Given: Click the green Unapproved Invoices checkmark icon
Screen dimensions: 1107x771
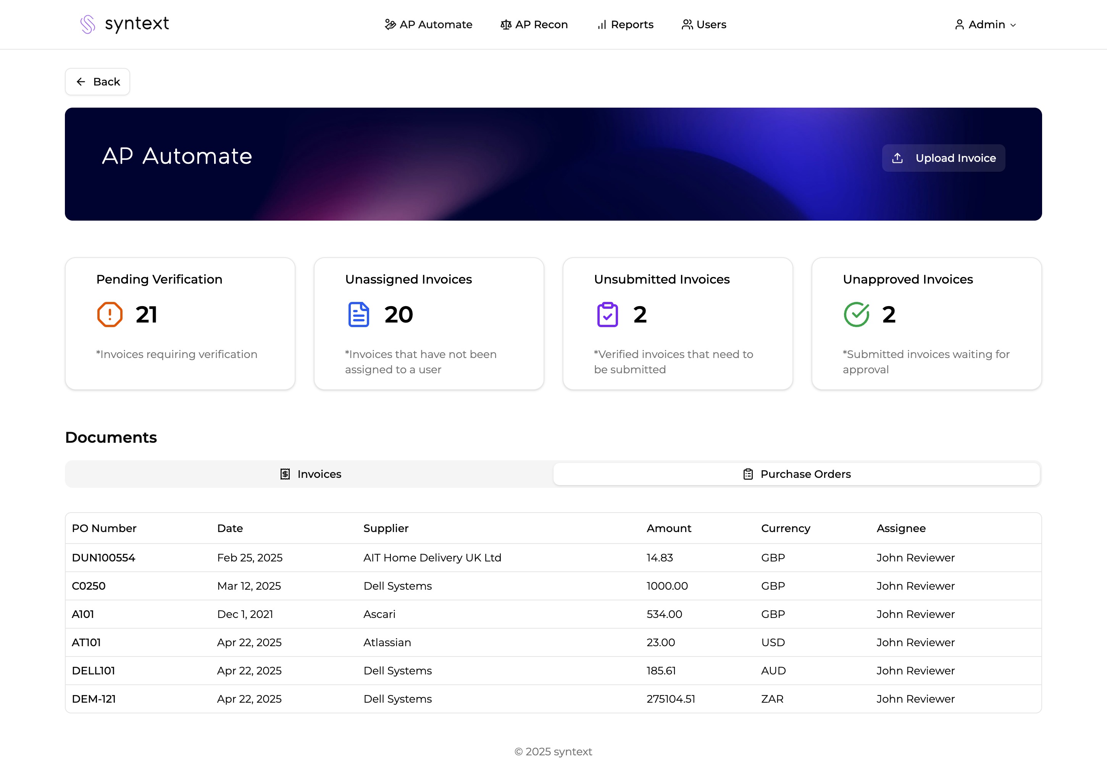Looking at the screenshot, I should (856, 315).
